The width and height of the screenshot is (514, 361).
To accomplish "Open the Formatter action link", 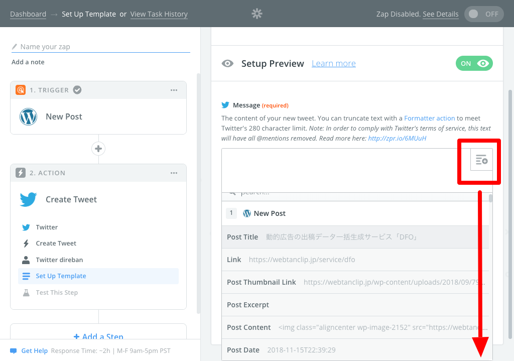I will click(430, 118).
